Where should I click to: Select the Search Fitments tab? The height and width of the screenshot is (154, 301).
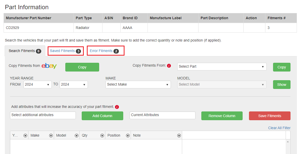(x=25, y=51)
